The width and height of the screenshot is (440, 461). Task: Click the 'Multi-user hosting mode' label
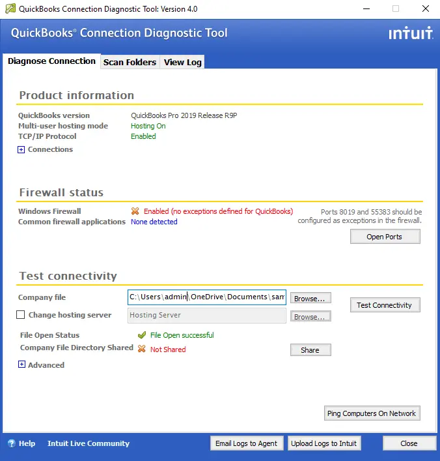click(63, 126)
